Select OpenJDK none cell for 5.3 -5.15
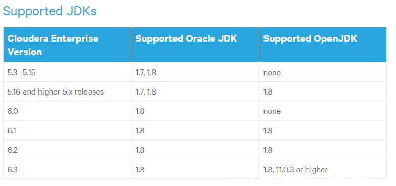 [x=323, y=72]
